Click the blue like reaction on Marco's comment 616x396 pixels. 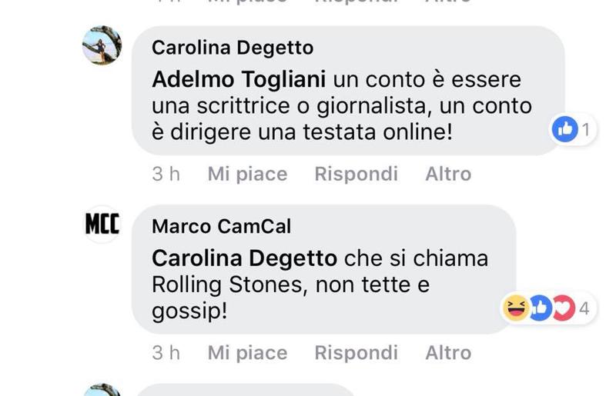tap(540, 308)
